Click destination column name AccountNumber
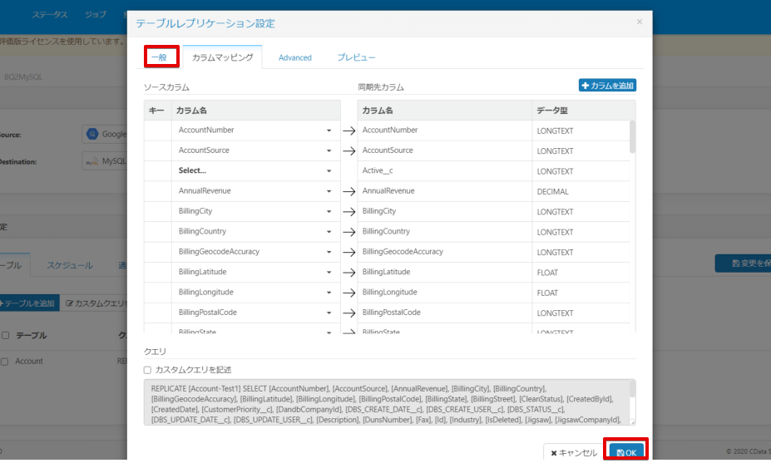 390,131
